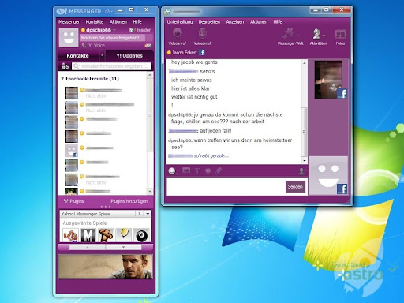Open the Bearbeiten menu
This screenshot has width=404, height=303.
coord(209,22)
